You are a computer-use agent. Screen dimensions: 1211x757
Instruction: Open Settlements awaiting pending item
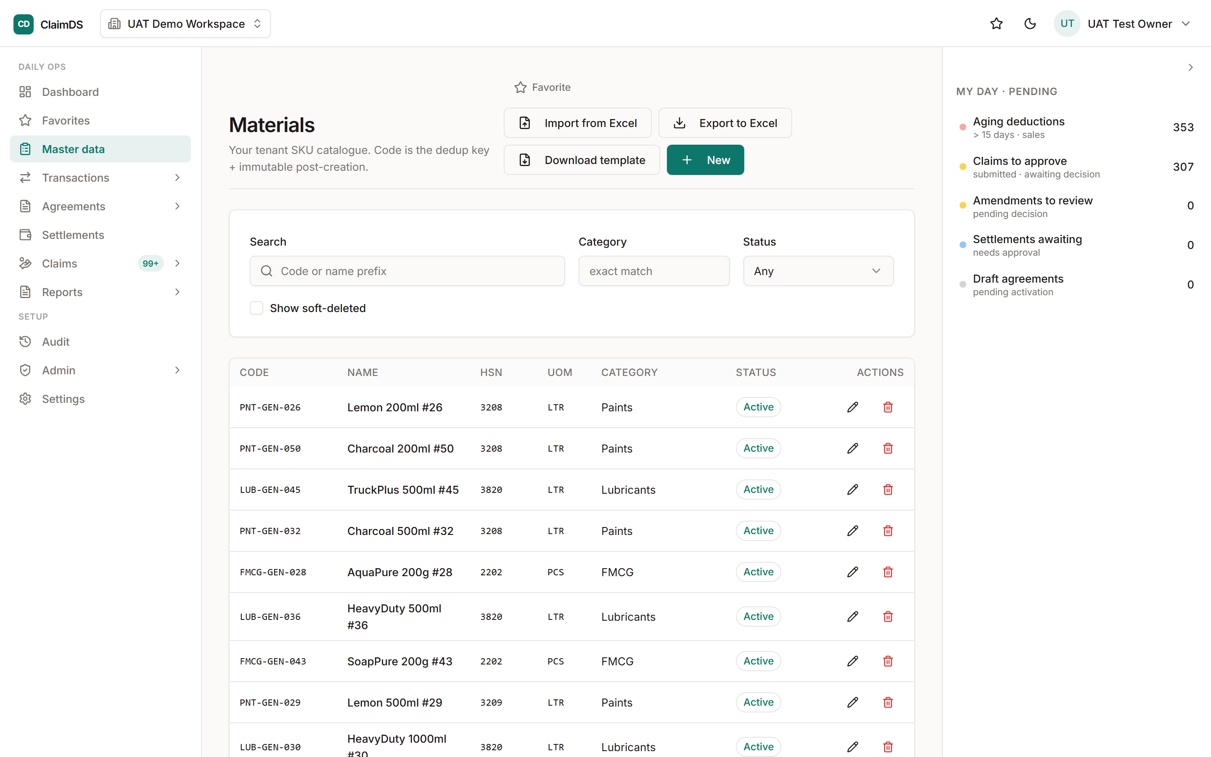pyautogui.click(x=1076, y=245)
